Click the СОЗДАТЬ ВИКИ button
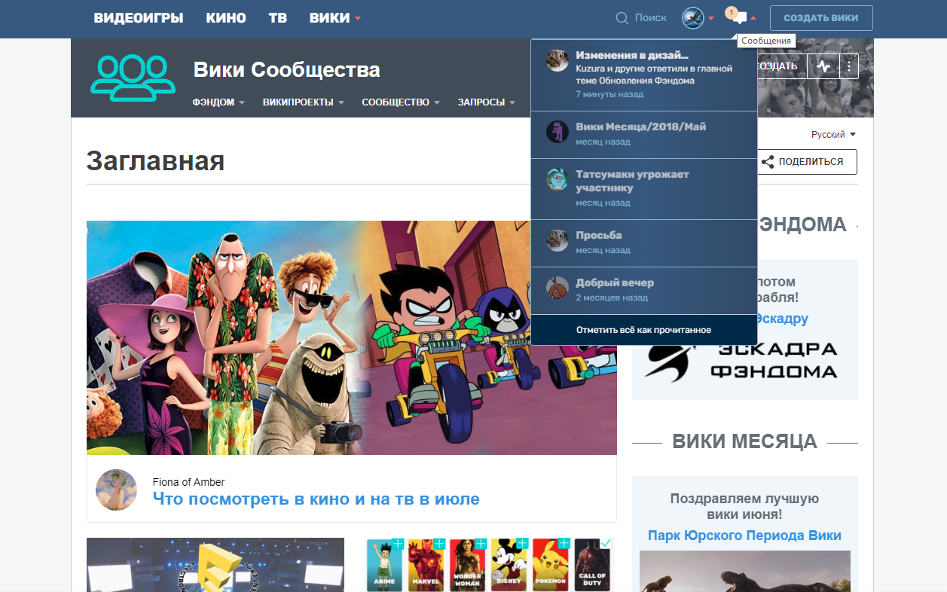Screen dimensions: 947x592 pos(821,18)
